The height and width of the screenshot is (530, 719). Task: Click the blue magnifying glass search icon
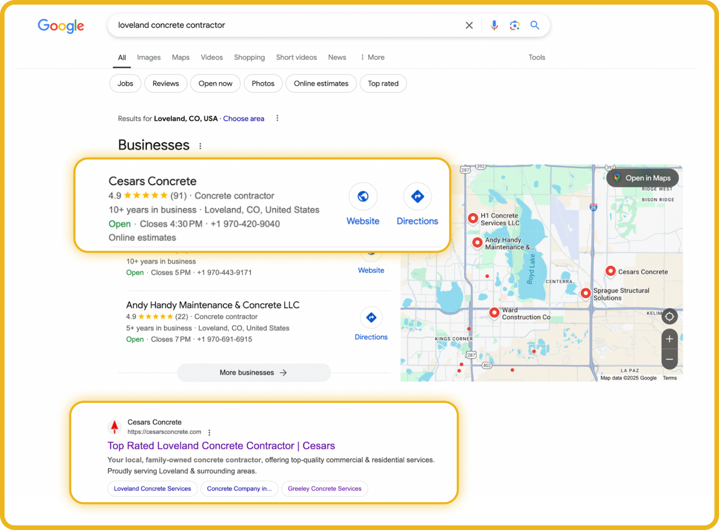pyautogui.click(x=535, y=25)
